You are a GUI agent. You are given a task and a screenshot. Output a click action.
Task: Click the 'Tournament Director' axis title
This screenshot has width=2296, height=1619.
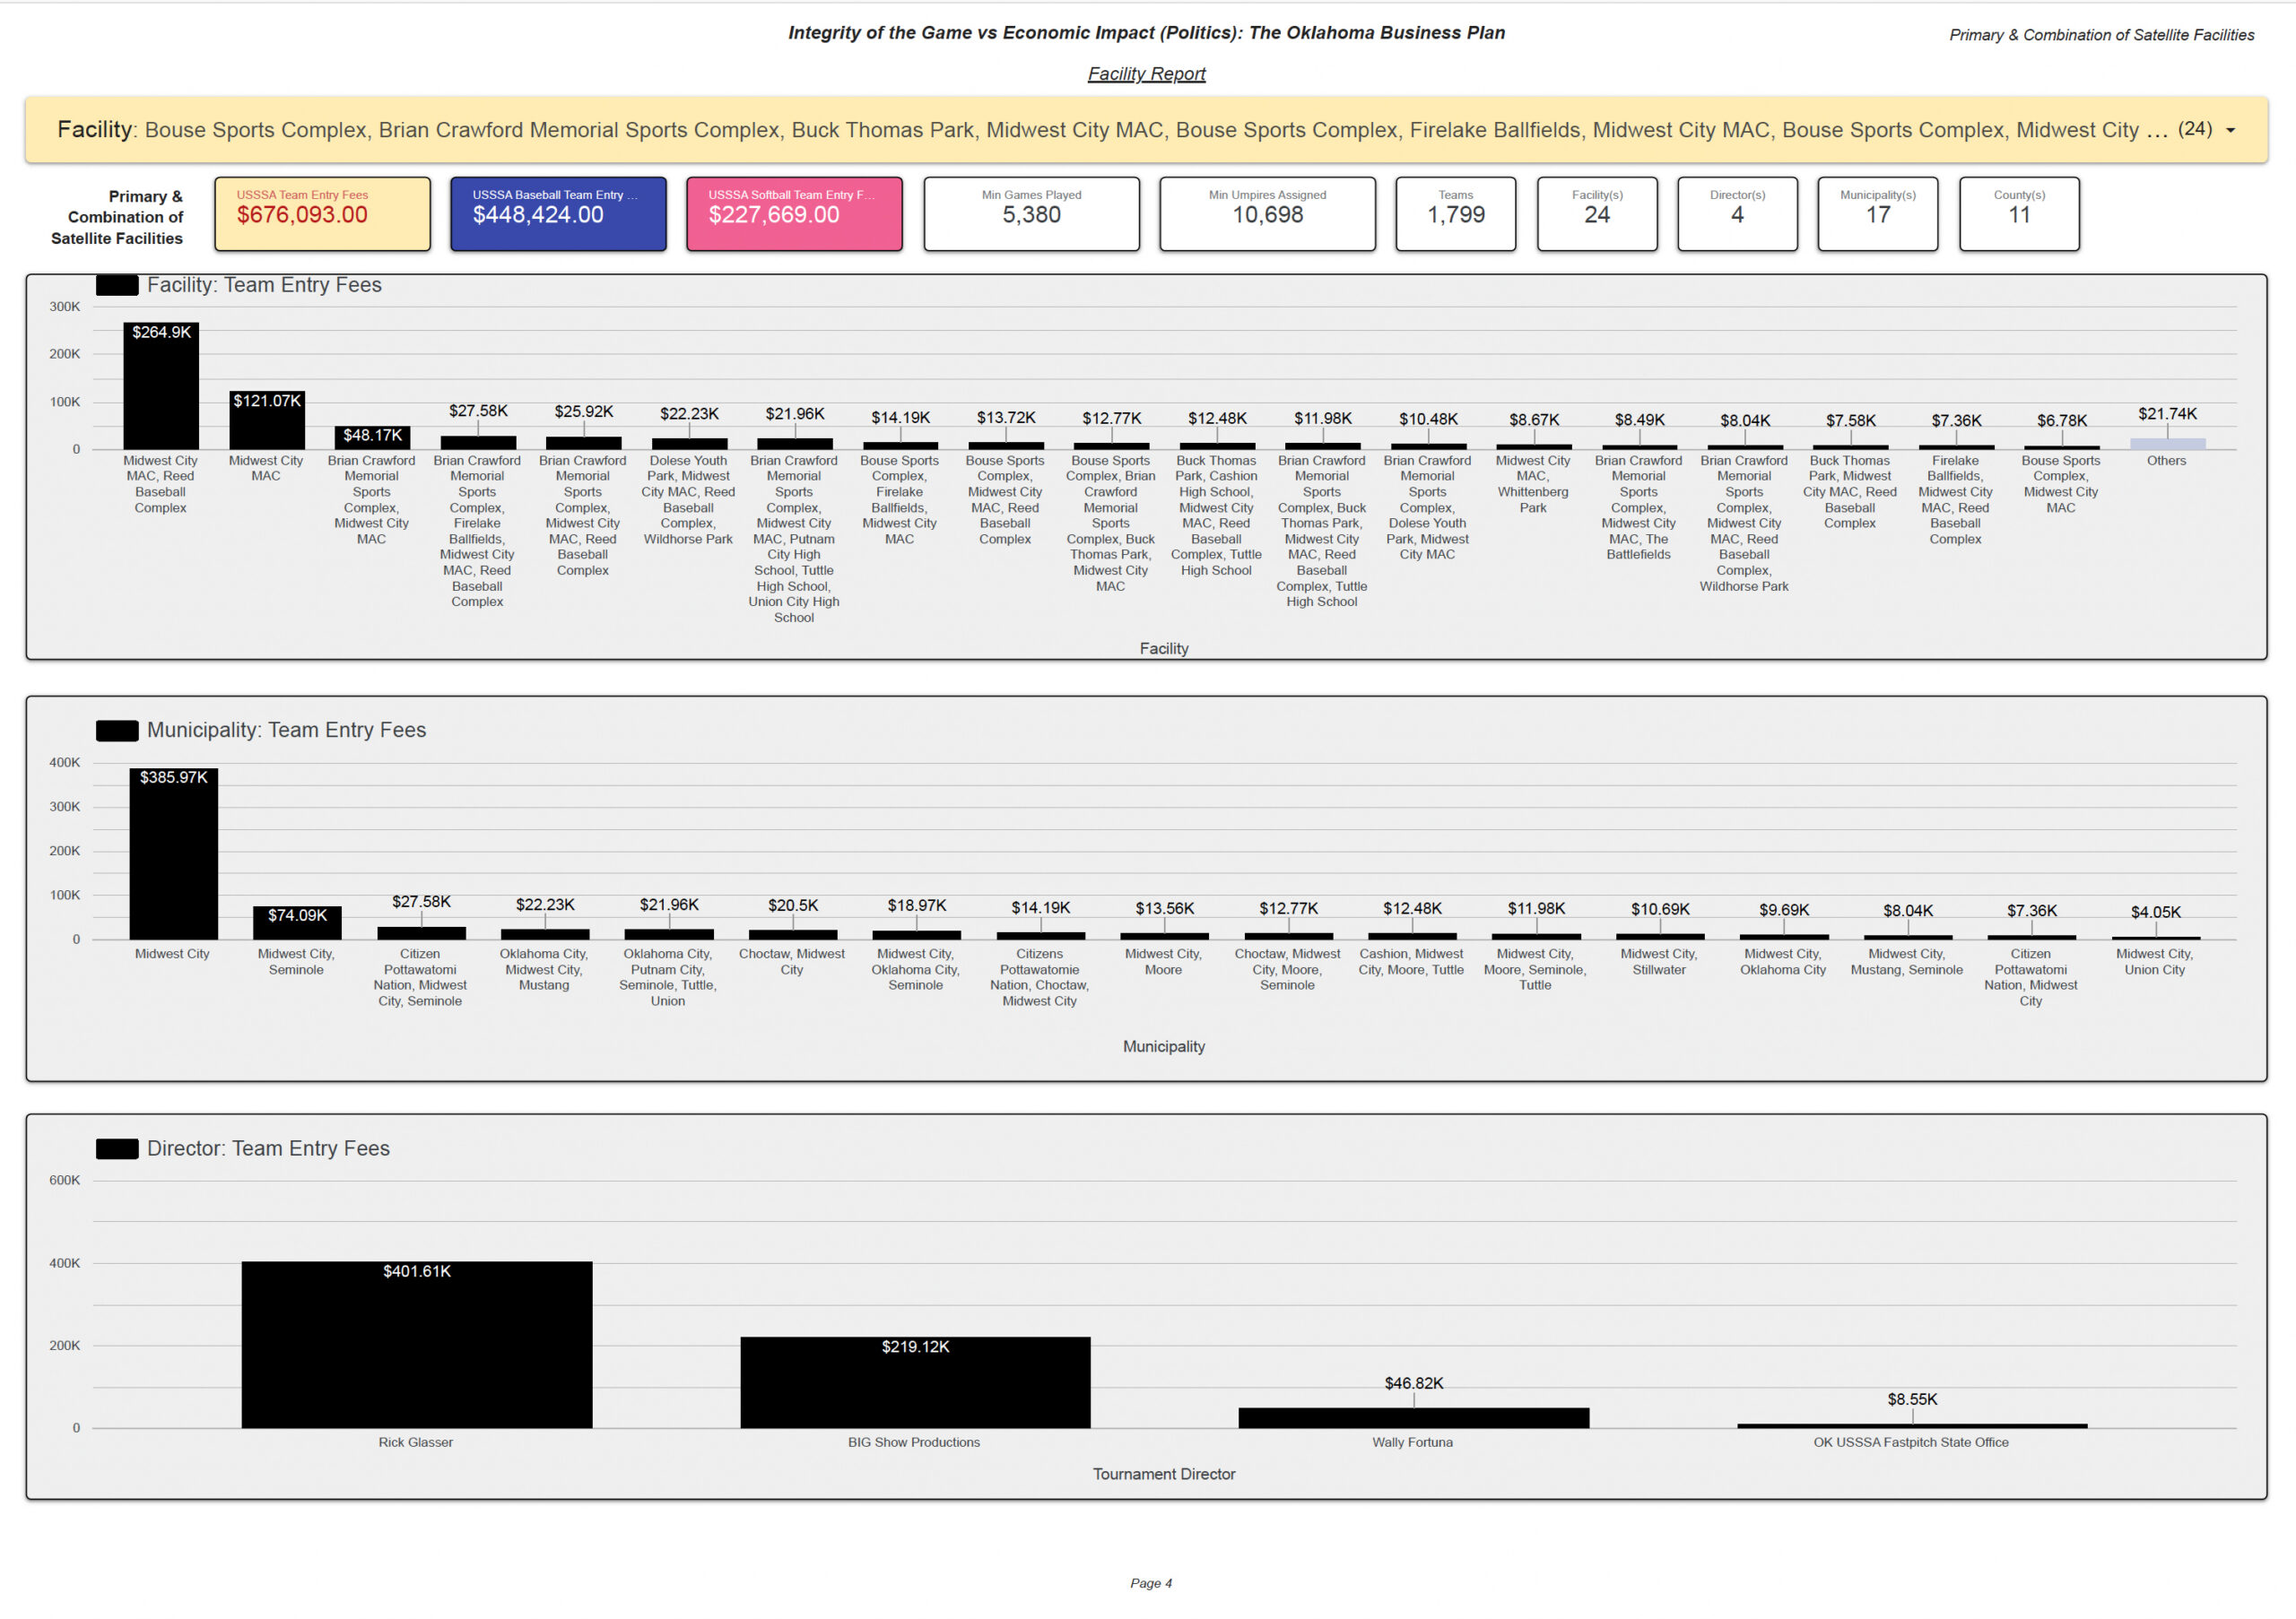[1164, 1474]
